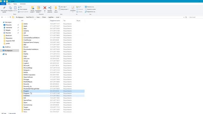Click AppData in the breadcrumb path
203x114 pixels.
pos(51,17)
